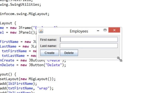Focus the Last name text field
This screenshot has height=93, width=166.
[x=89, y=46]
